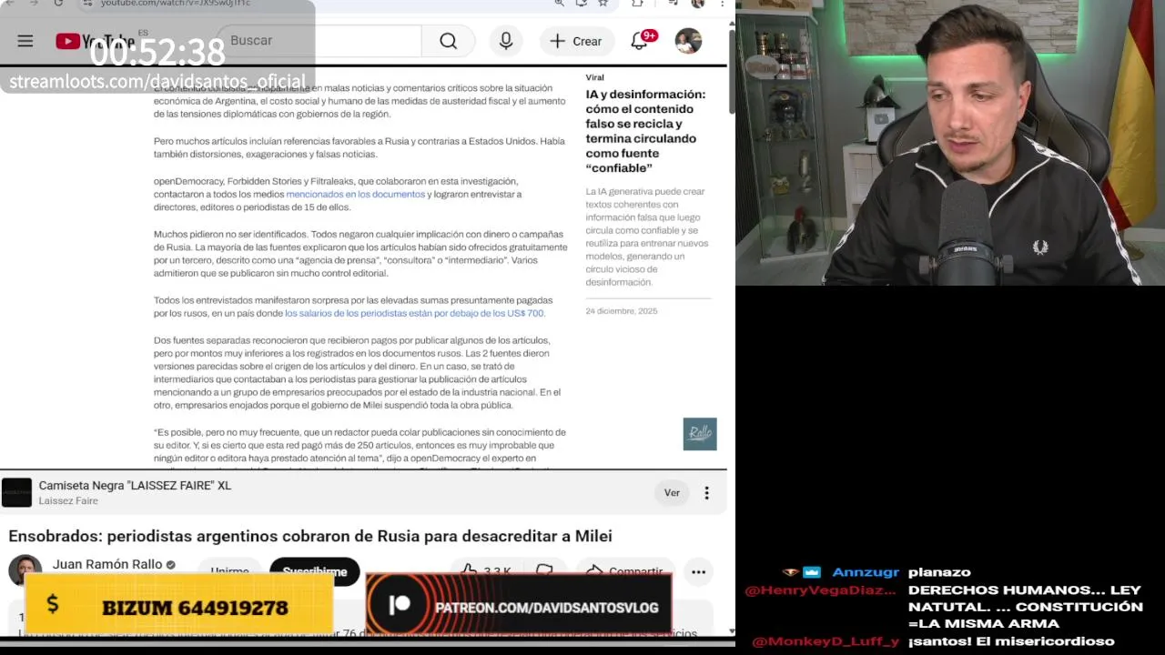The width and height of the screenshot is (1165, 655).
Task: Activate voice search microphone button
Action: 506,41
